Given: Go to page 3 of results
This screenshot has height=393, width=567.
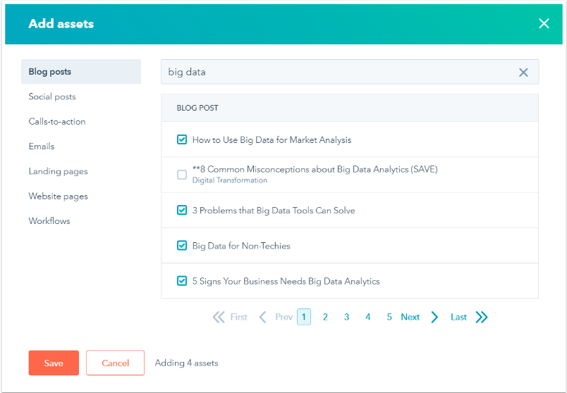Looking at the screenshot, I should coord(346,317).
